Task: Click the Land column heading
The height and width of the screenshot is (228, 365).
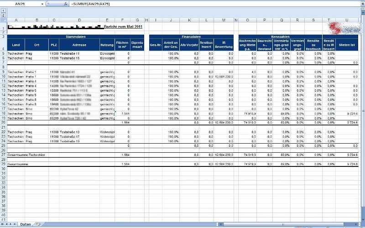Action: click(x=16, y=45)
